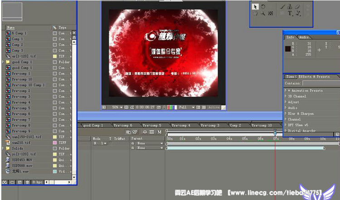Screen dimensions: 340x200
Task: Toggle transparency grid checkerboard icon
Action: (x=204, y=107)
